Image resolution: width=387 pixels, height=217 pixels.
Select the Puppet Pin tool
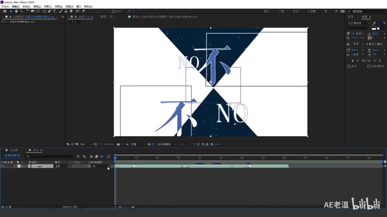(84, 11)
